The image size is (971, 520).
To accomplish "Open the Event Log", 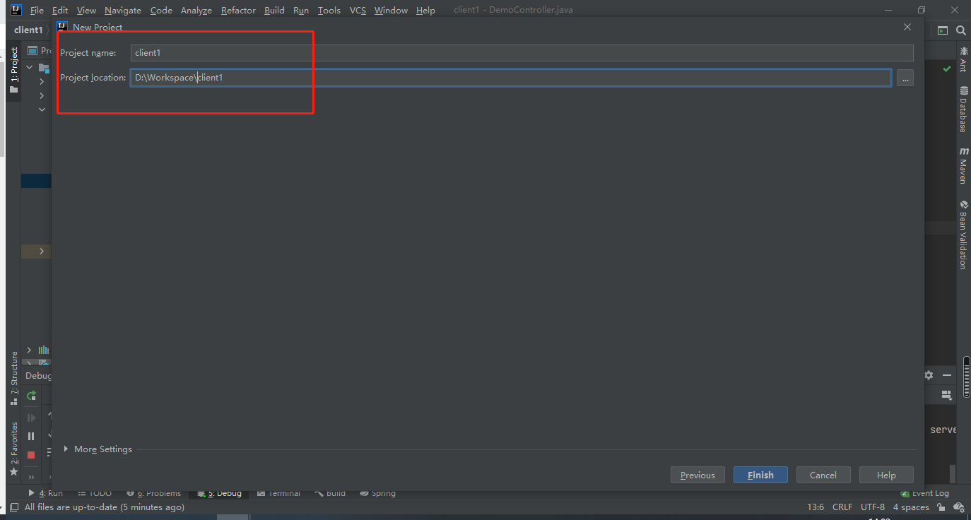I will click(925, 493).
